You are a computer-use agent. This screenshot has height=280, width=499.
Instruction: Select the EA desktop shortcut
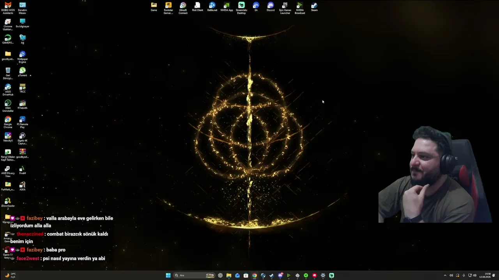(x=256, y=7)
